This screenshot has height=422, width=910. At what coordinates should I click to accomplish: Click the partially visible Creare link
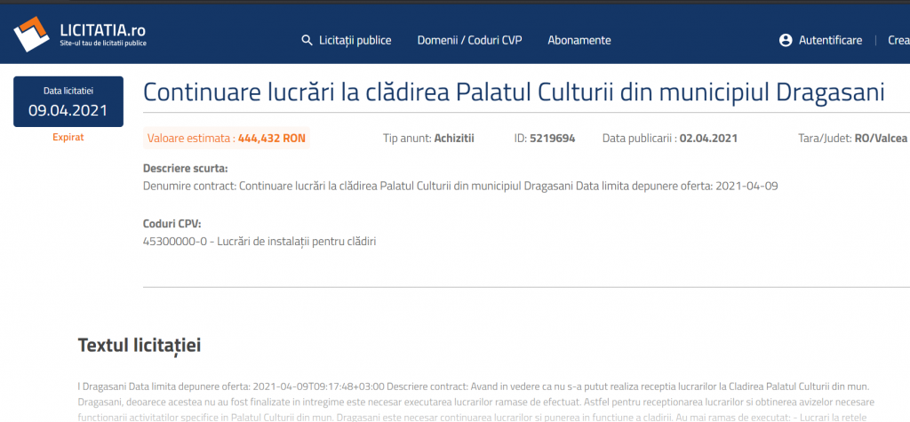[x=898, y=40]
